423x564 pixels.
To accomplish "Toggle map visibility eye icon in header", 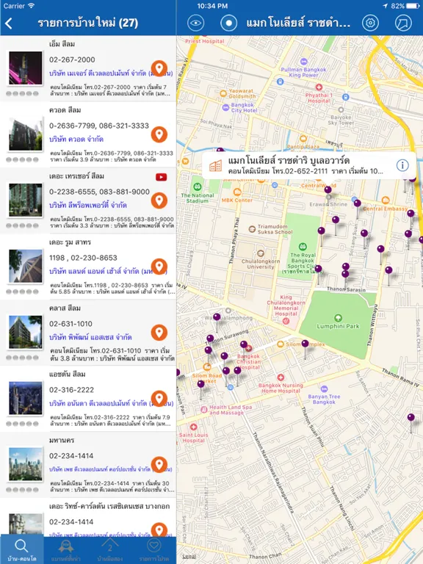I will pos(195,23).
